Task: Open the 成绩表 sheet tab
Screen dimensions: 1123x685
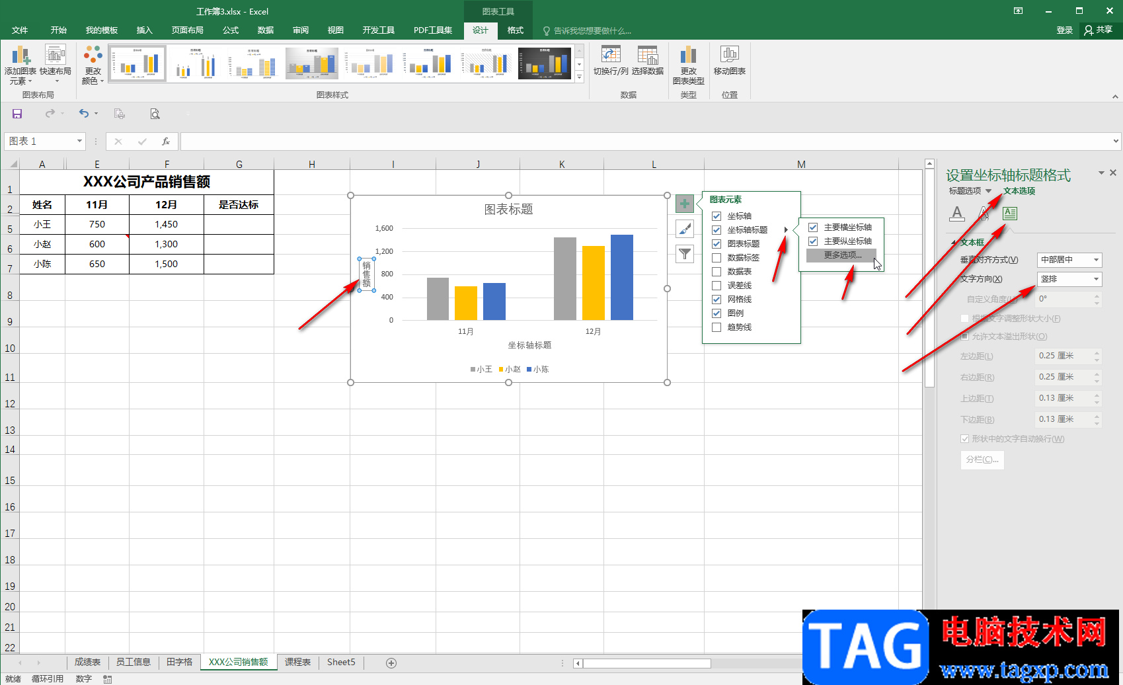Action: click(x=87, y=662)
